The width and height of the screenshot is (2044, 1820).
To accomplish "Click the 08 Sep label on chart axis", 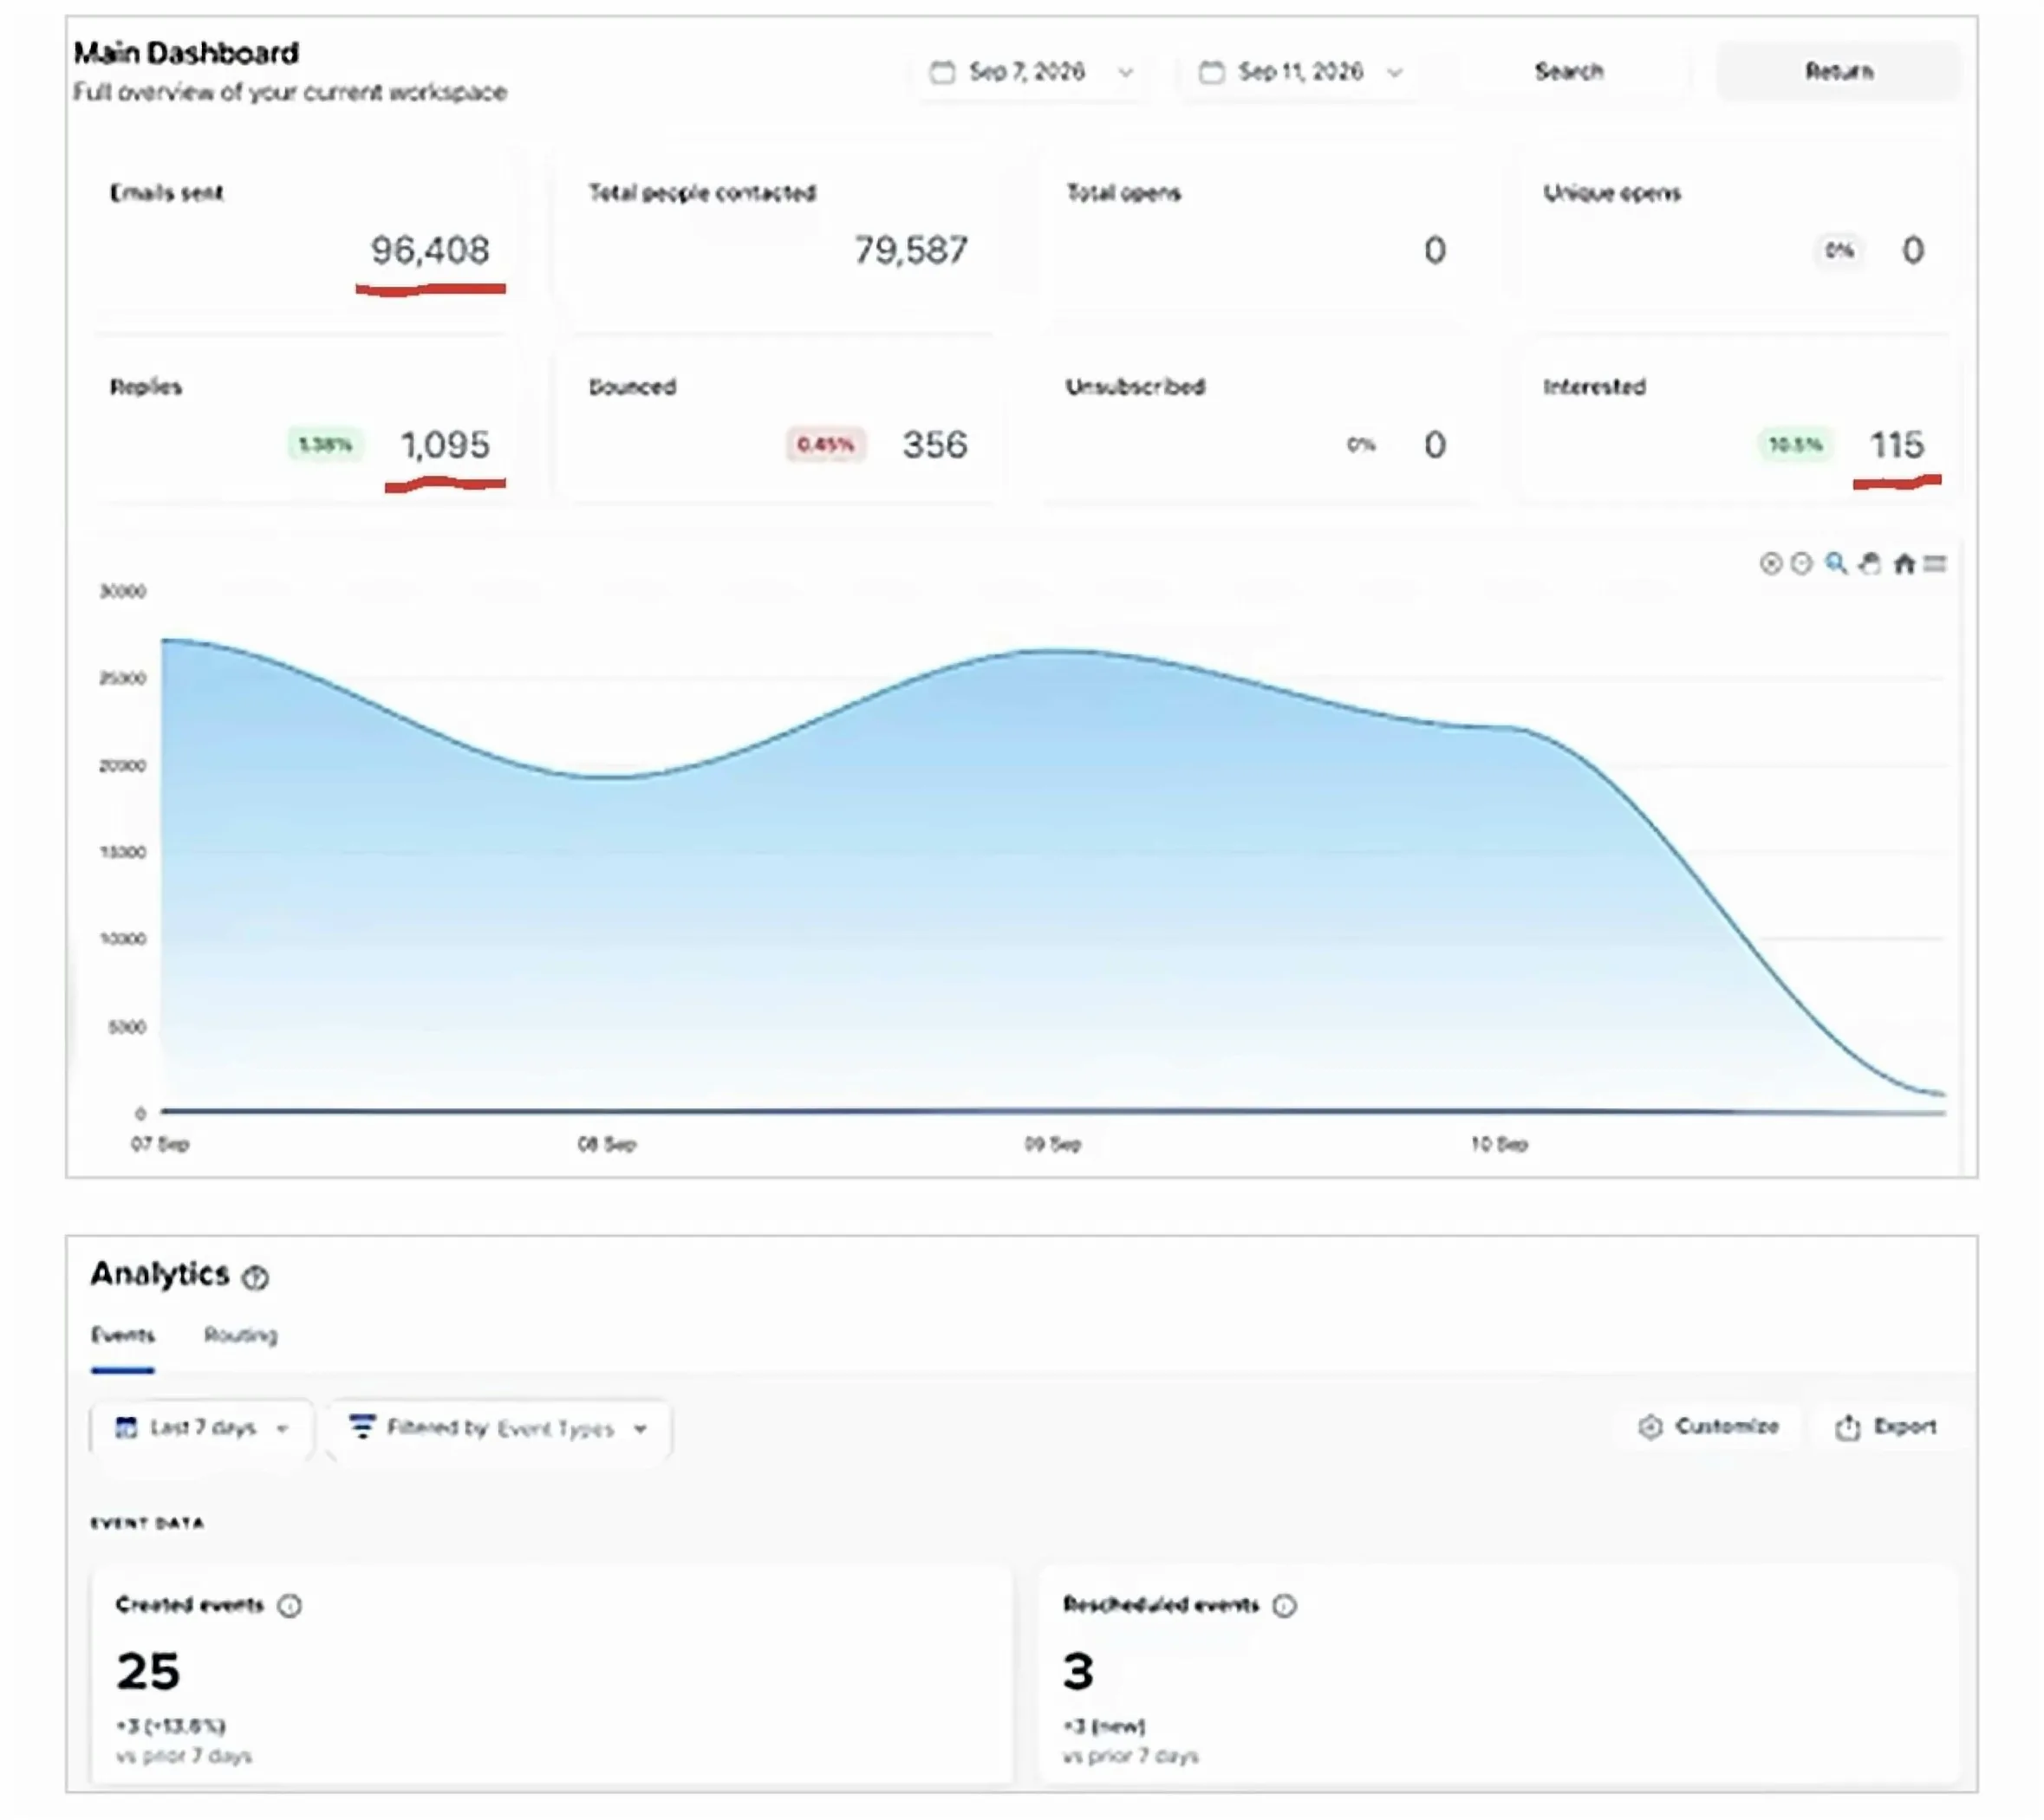I will 606,1145.
